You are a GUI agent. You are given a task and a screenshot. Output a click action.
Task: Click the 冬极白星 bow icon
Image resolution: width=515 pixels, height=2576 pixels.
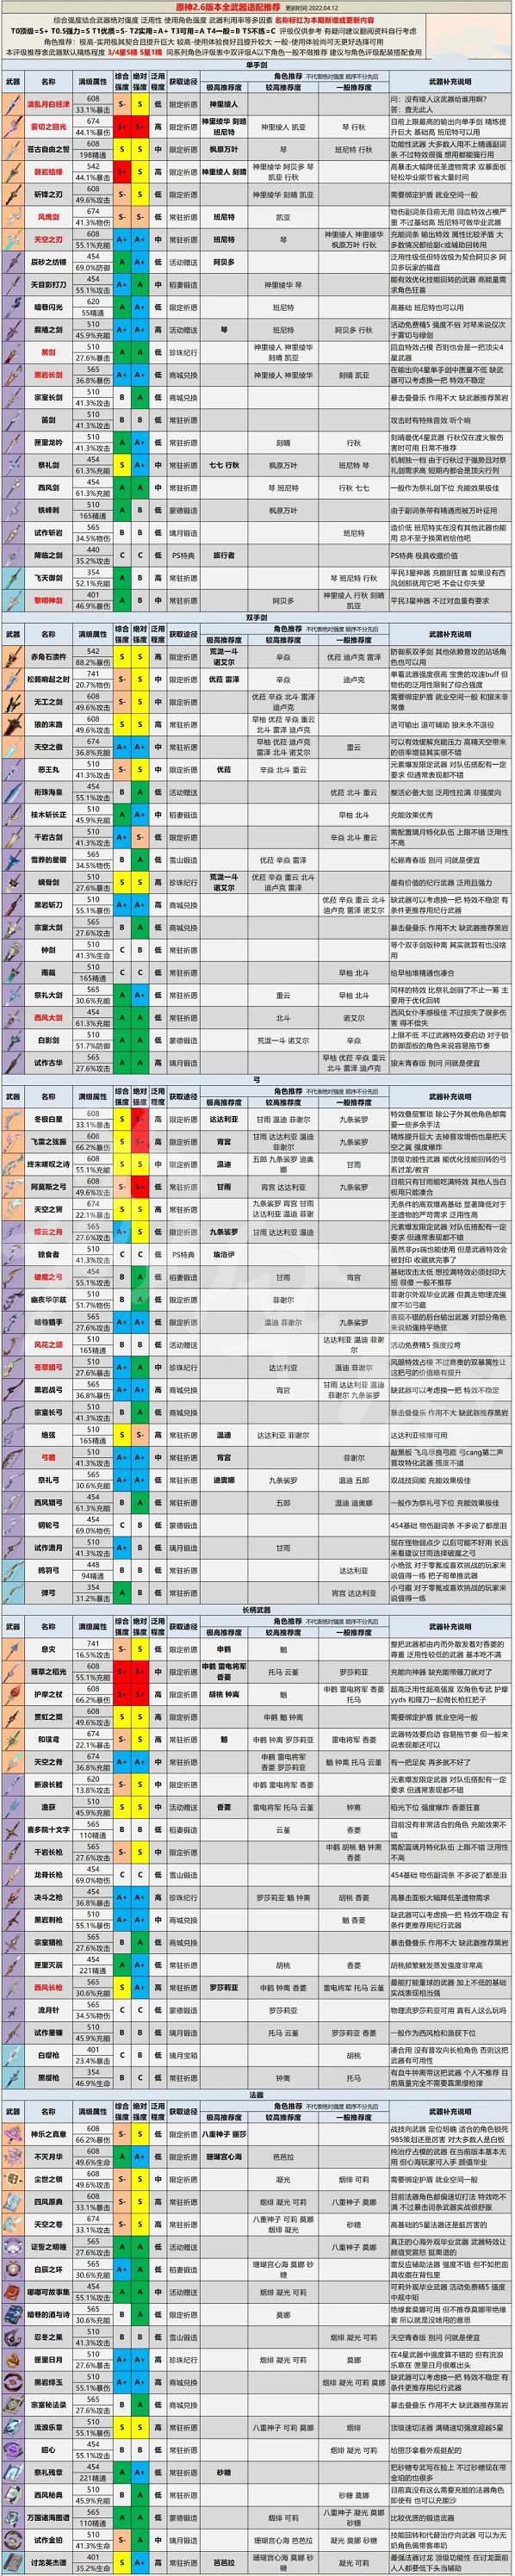[x=12, y=1118]
